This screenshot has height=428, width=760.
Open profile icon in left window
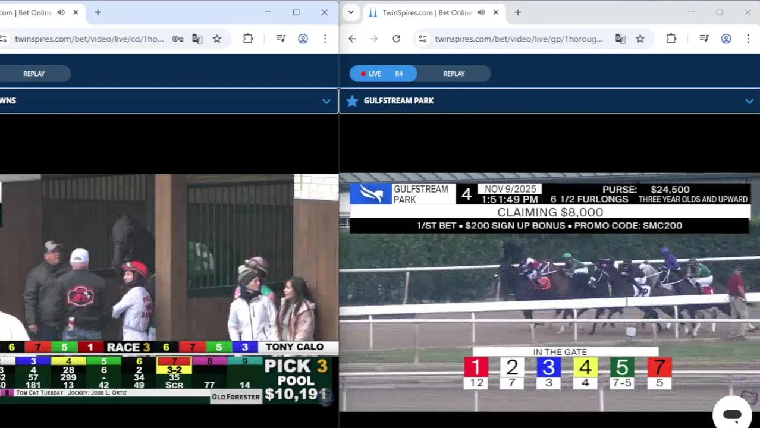tap(303, 39)
